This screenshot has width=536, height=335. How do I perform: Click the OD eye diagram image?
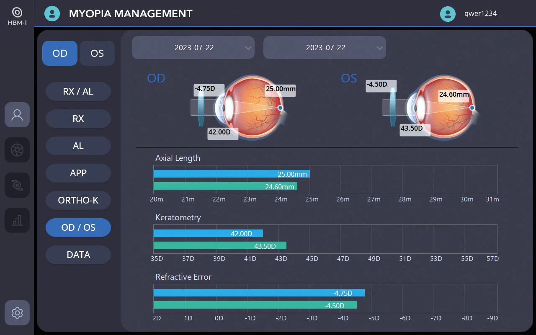(243, 107)
